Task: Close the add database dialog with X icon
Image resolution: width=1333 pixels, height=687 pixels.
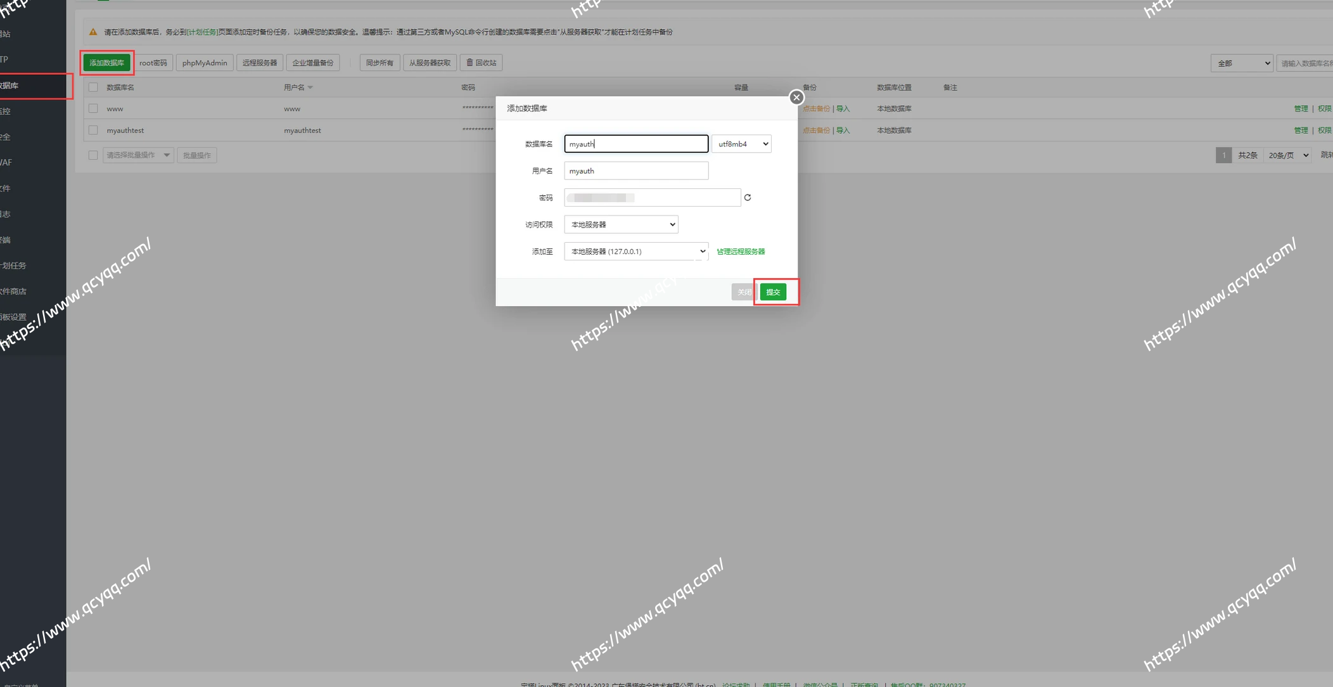Action: (x=796, y=98)
